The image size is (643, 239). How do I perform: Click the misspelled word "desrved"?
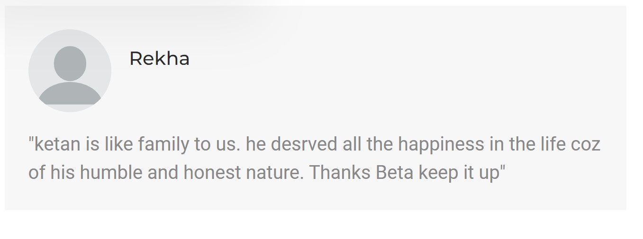coord(305,144)
